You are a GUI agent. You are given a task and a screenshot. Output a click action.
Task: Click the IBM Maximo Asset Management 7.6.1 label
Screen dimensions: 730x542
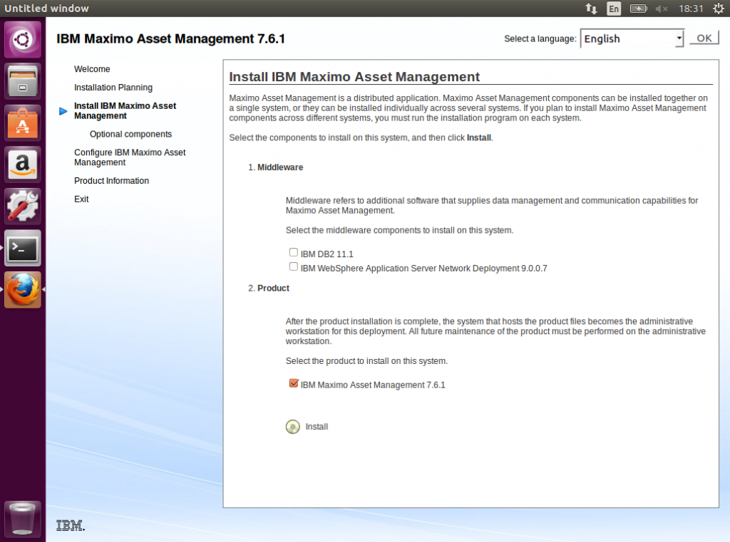click(373, 385)
